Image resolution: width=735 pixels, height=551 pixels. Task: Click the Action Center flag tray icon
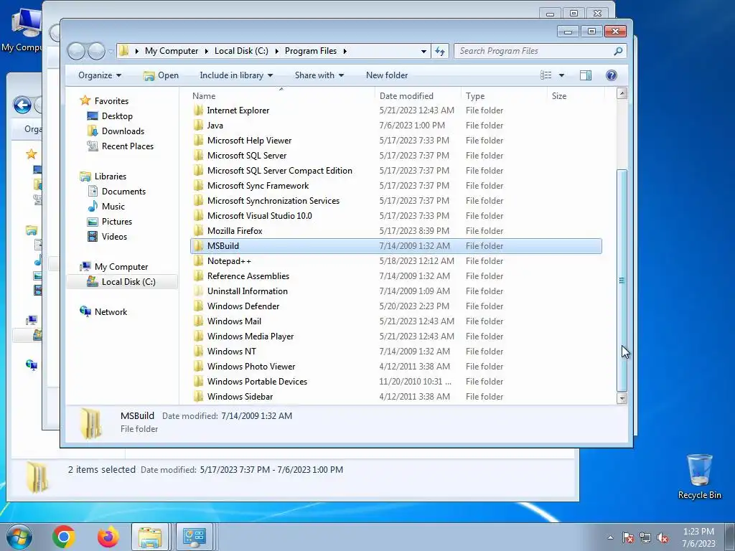628,538
